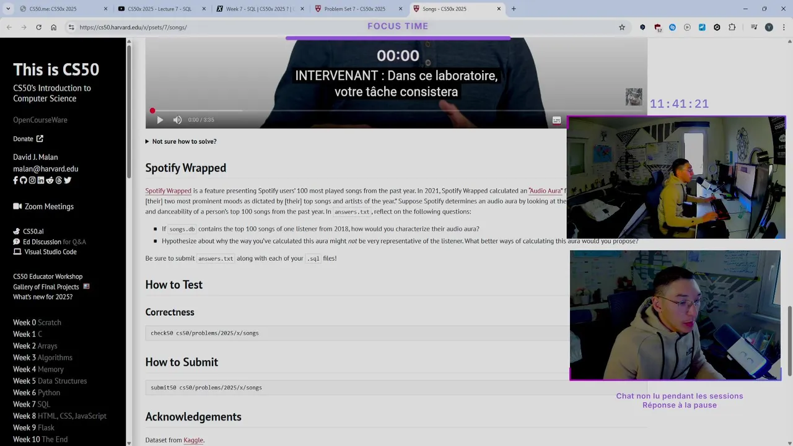793x446 pixels.
Task: Open the media controls toolbar icon
Action: tap(754, 27)
